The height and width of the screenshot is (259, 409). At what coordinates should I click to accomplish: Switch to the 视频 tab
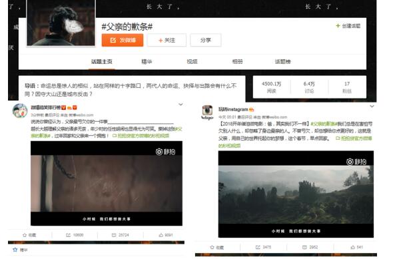coord(192,62)
